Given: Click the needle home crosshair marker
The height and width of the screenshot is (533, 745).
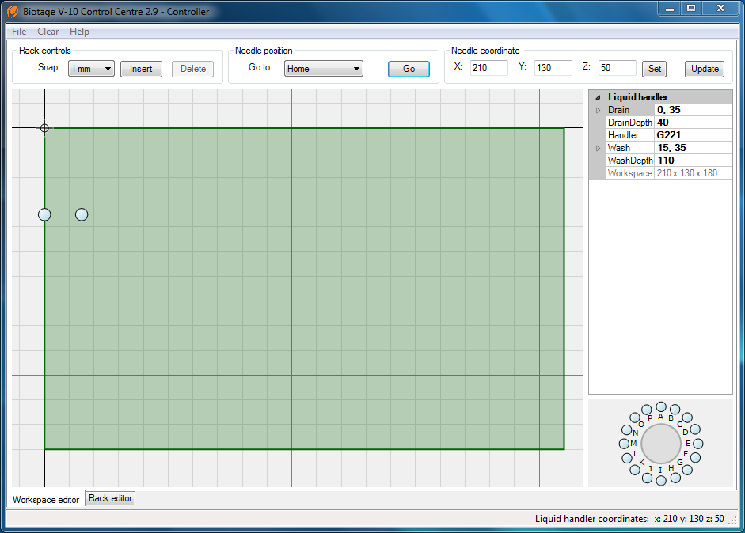Looking at the screenshot, I should point(44,127).
